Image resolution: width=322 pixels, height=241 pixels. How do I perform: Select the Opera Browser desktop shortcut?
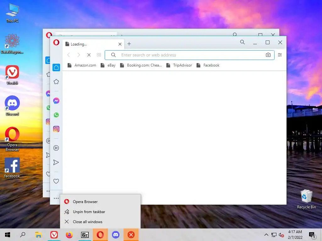pyautogui.click(x=12, y=139)
